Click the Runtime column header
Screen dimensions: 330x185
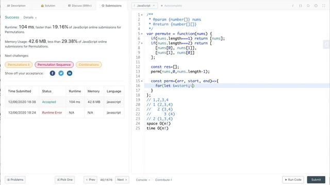pyautogui.click(x=75, y=91)
